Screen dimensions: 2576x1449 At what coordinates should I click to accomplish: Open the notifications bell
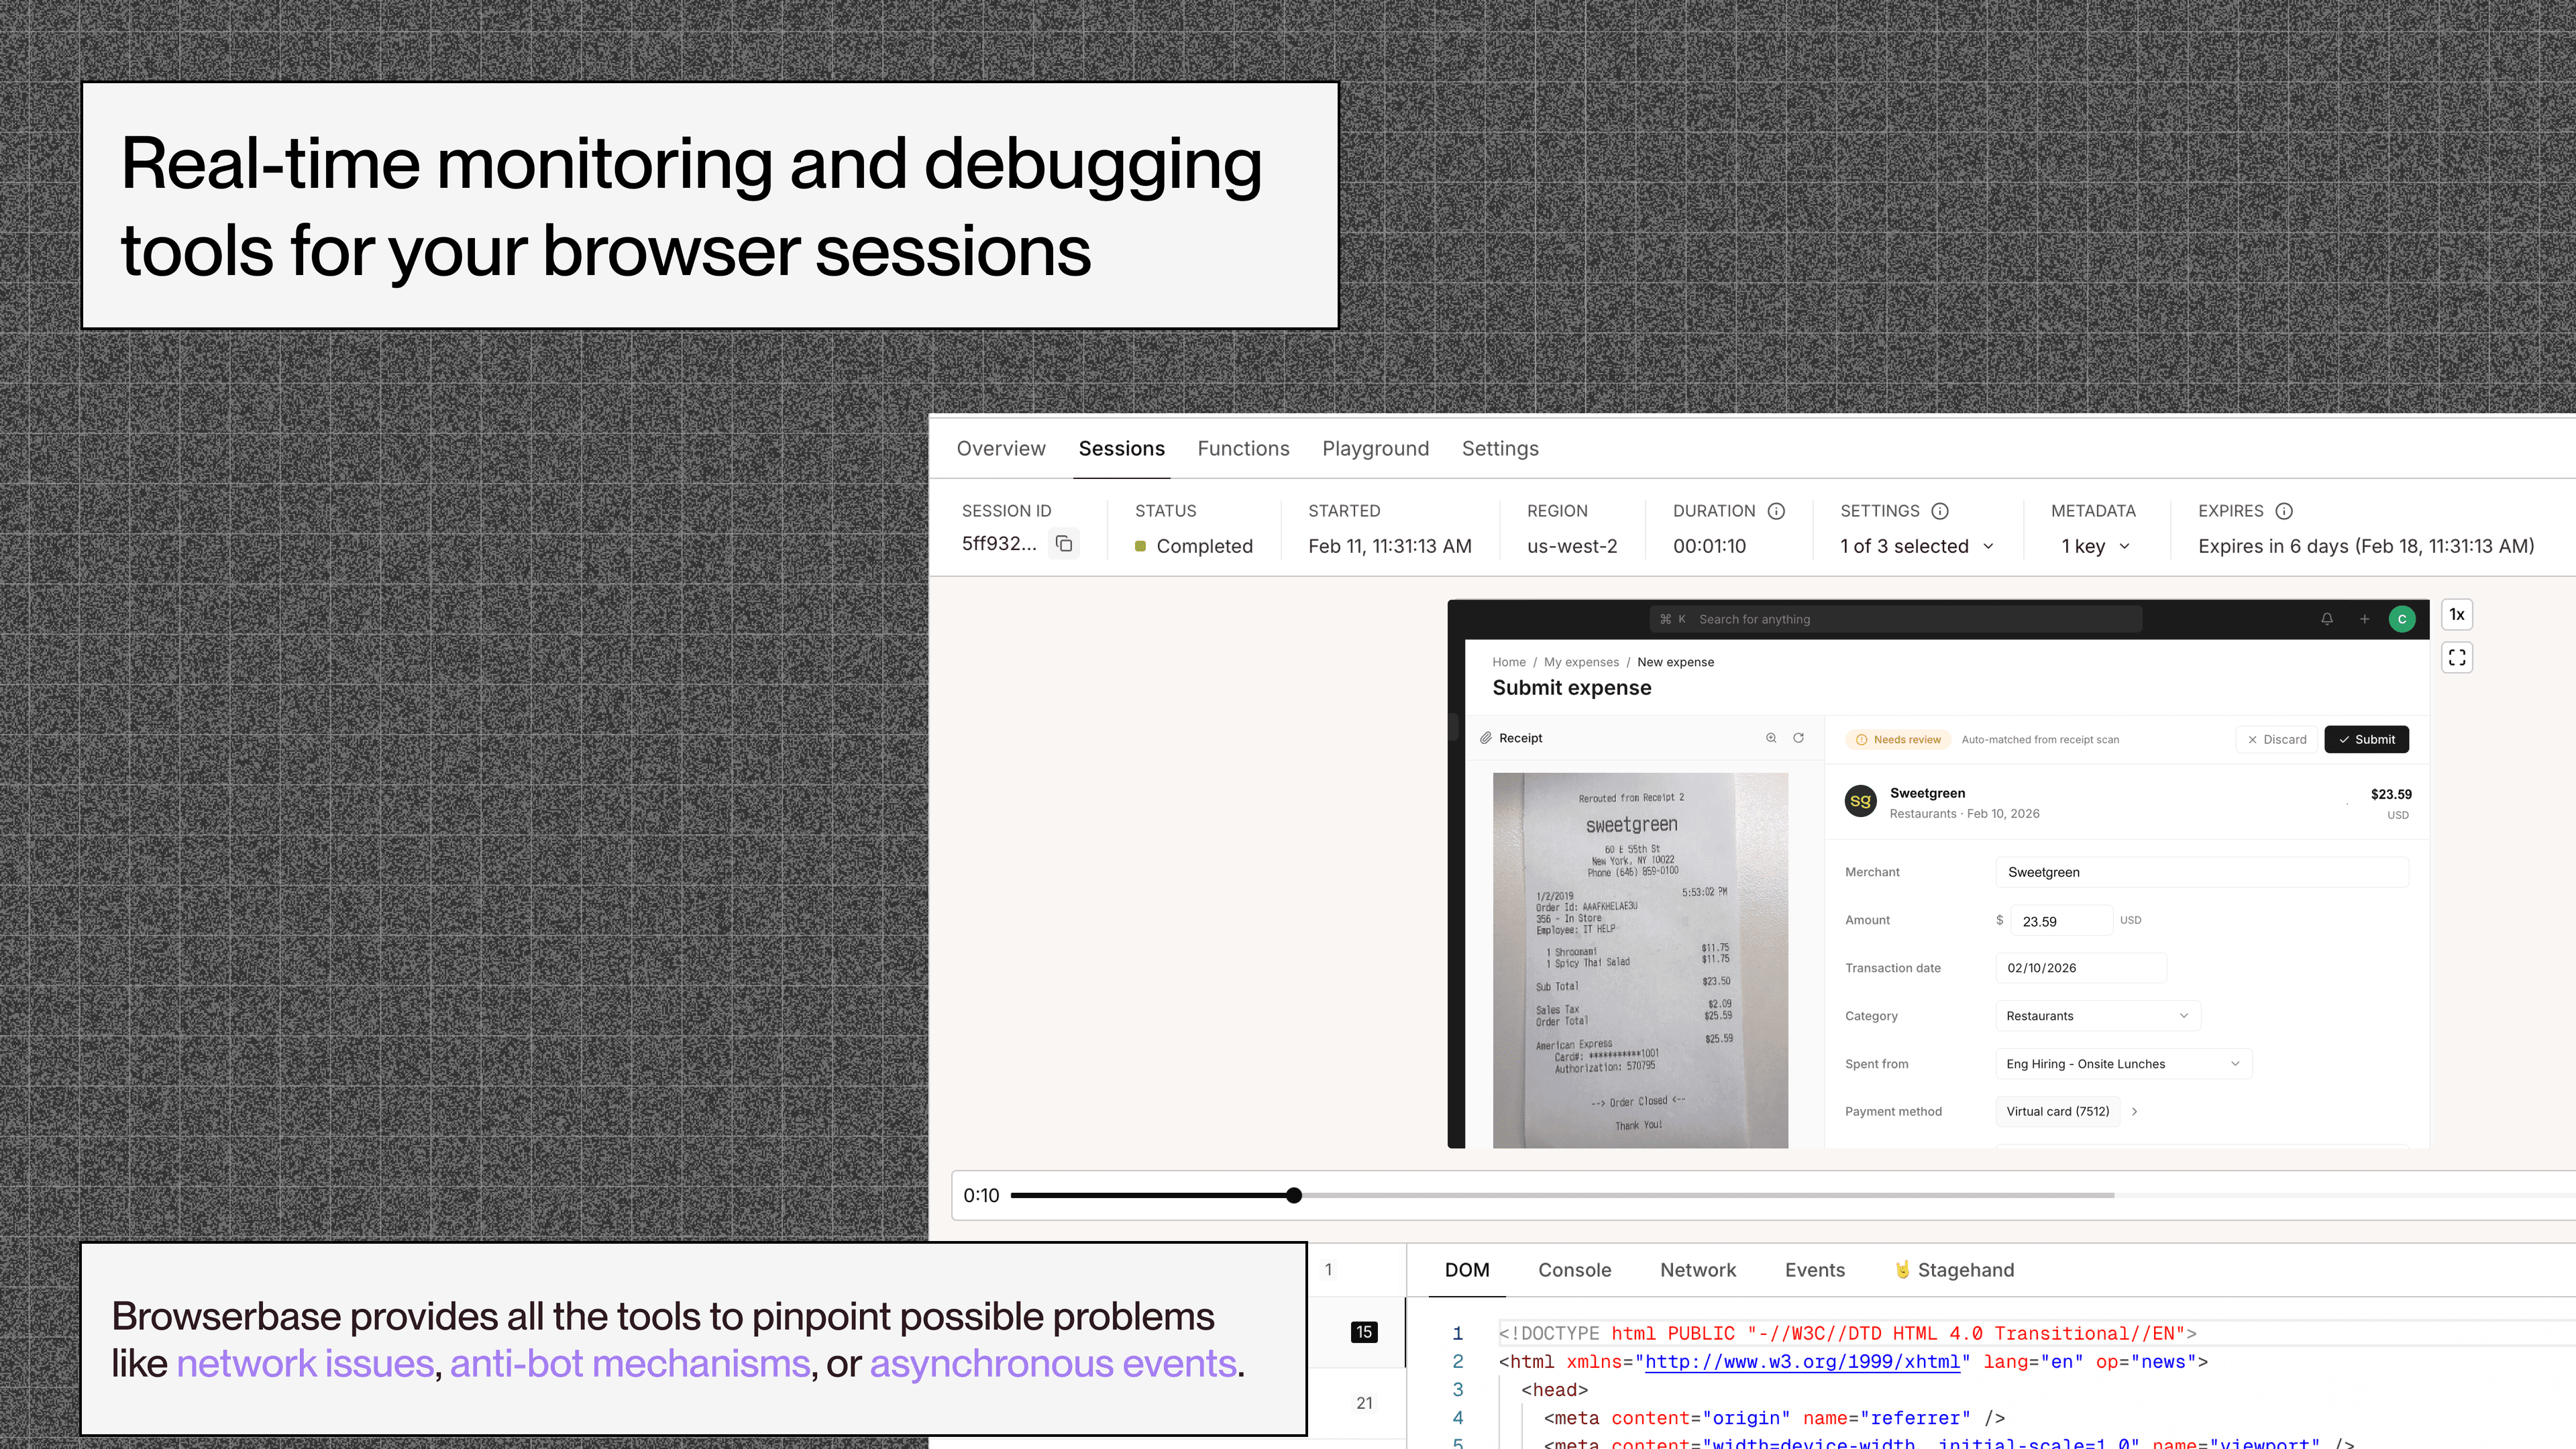tap(2327, 619)
